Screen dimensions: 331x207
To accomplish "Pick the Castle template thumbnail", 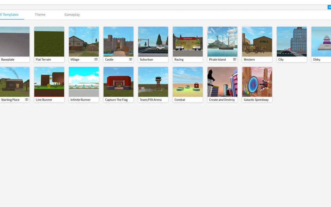I will pyautogui.click(x=118, y=42).
